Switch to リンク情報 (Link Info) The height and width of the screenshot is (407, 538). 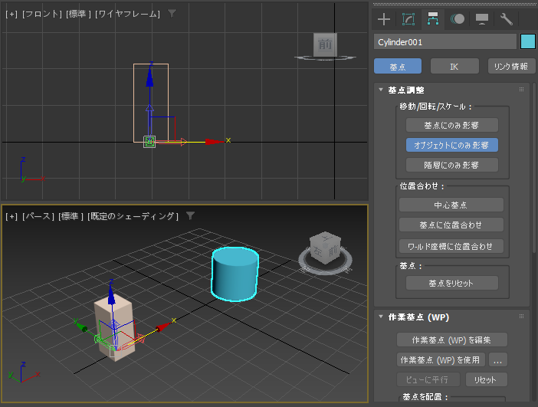coord(511,66)
